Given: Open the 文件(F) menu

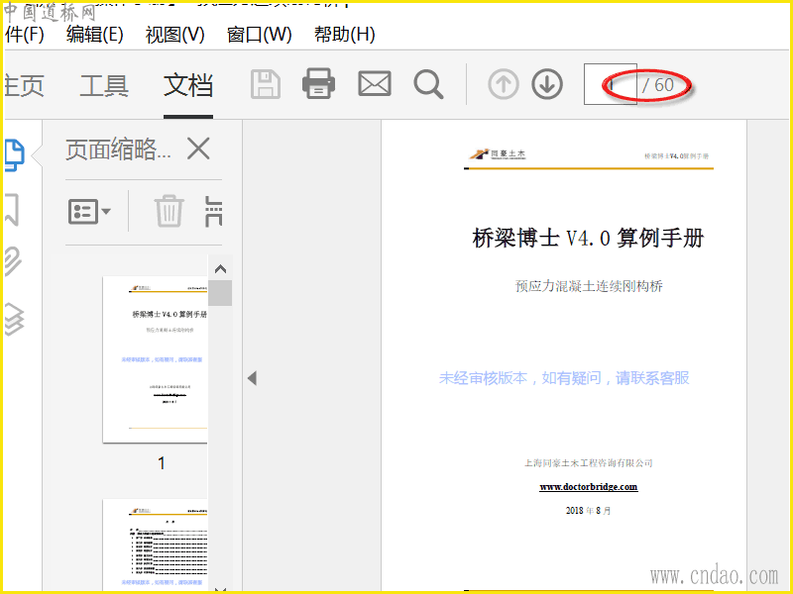Looking at the screenshot, I should (24, 35).
